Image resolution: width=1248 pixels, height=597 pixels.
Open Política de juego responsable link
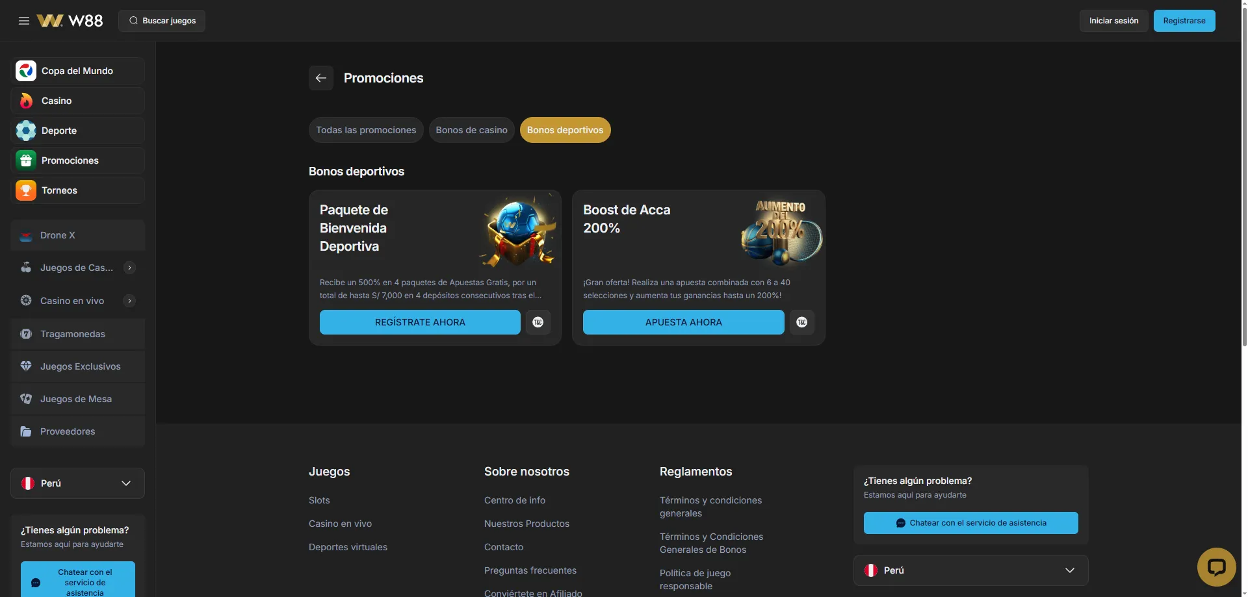695,579
